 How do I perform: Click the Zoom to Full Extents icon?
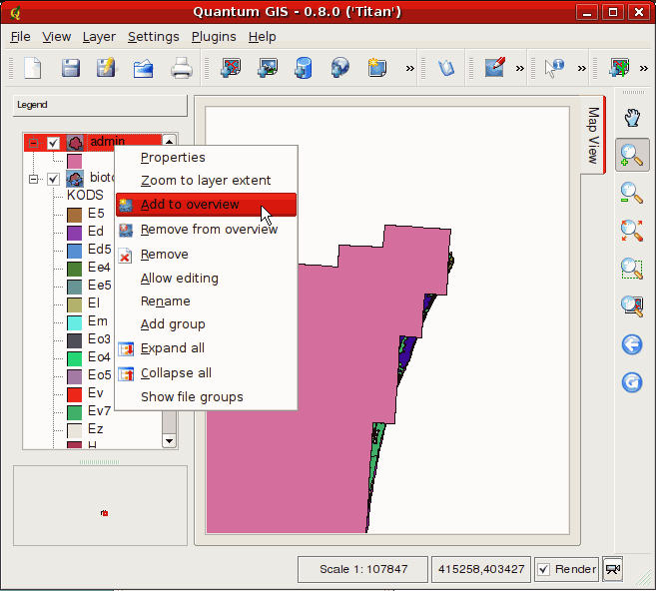(632, 231)
